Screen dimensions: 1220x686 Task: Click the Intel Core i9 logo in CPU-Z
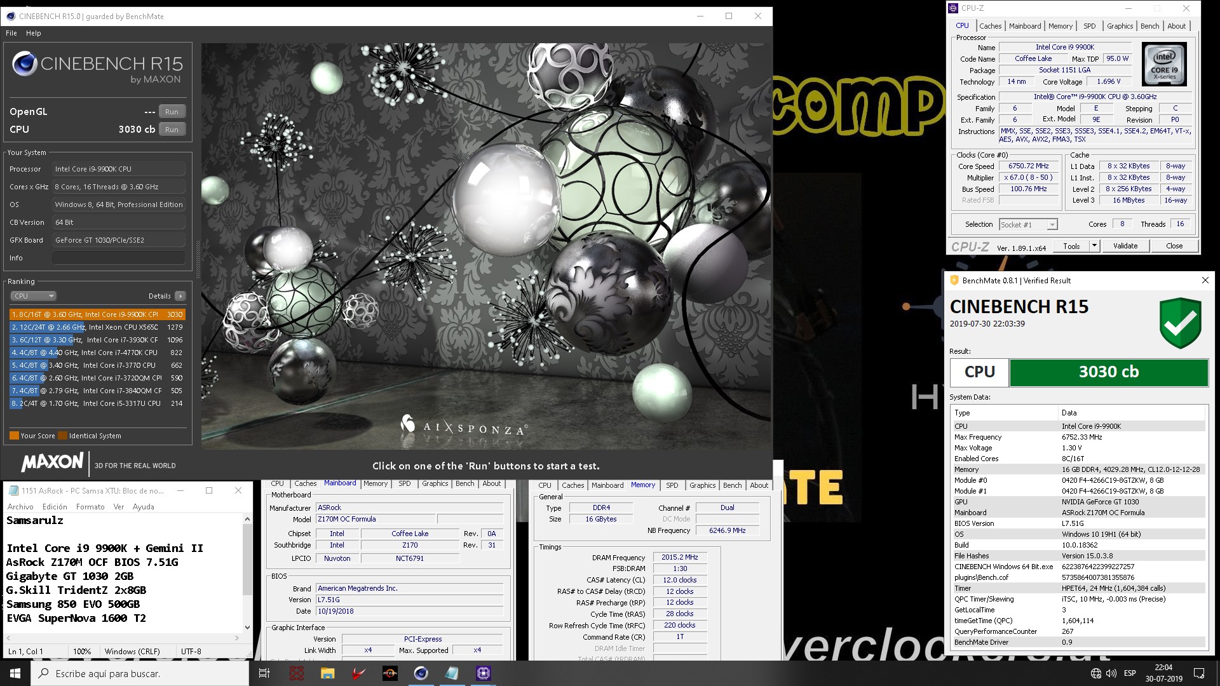[x=1164, y=65]
